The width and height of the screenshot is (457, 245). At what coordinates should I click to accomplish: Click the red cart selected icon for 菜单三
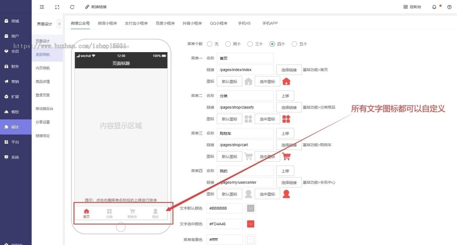pyautogui.click(x=286, y=156)
